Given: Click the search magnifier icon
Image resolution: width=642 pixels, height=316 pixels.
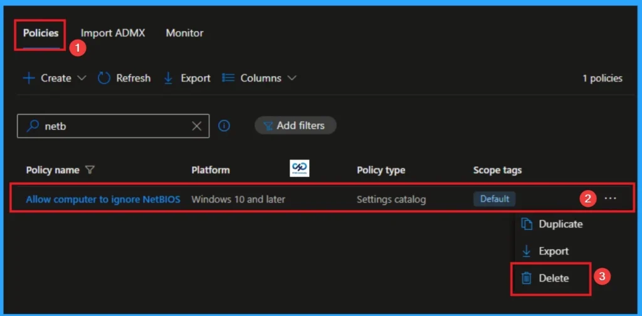Looking at the screenshot, I should click(33, 126).
